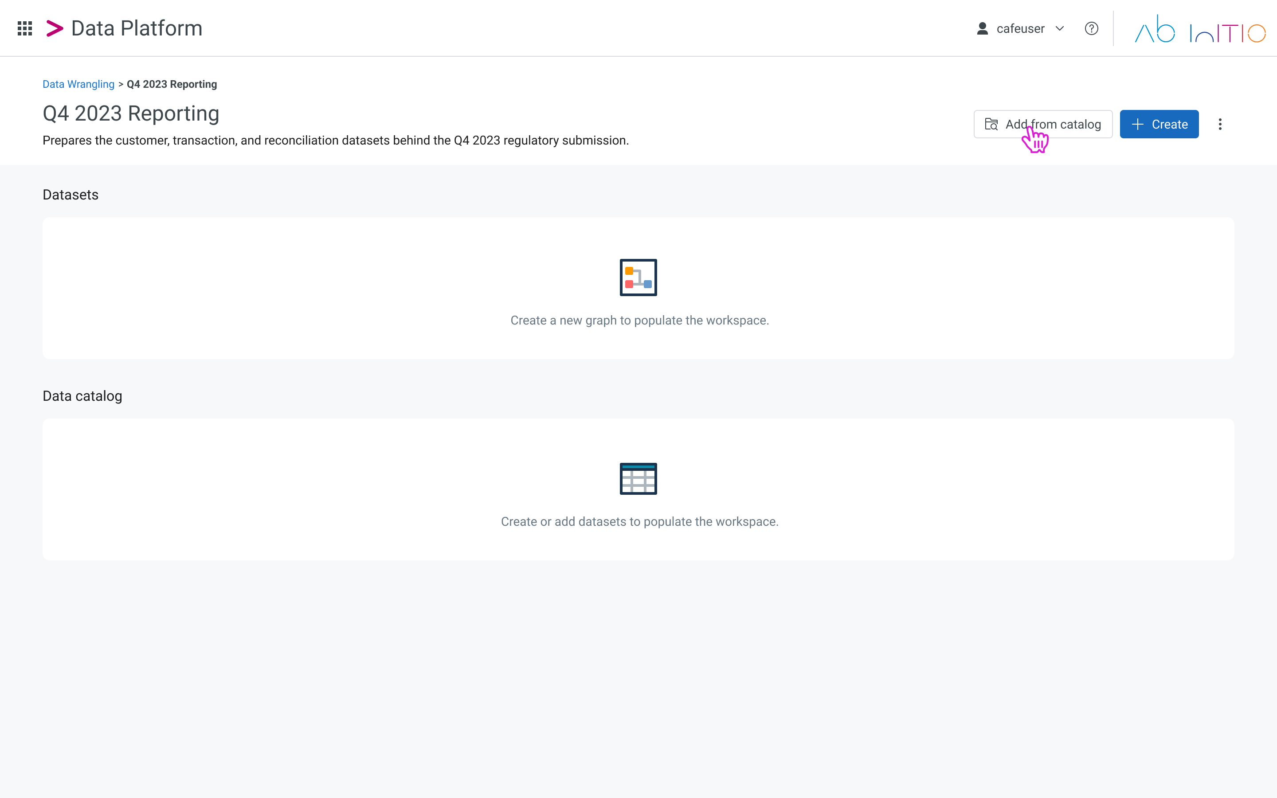Click the Q4 2023 Reporting page title
The height and width of the screenshot is (798, 1277).
(x=131, y=113)
